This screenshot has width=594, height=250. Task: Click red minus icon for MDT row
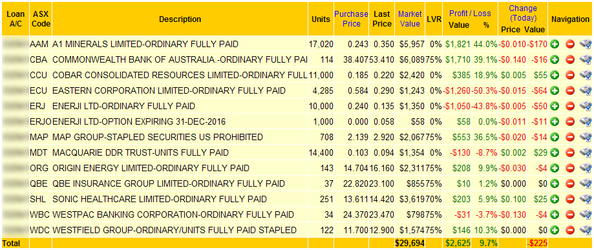click(x=570, y=152)
